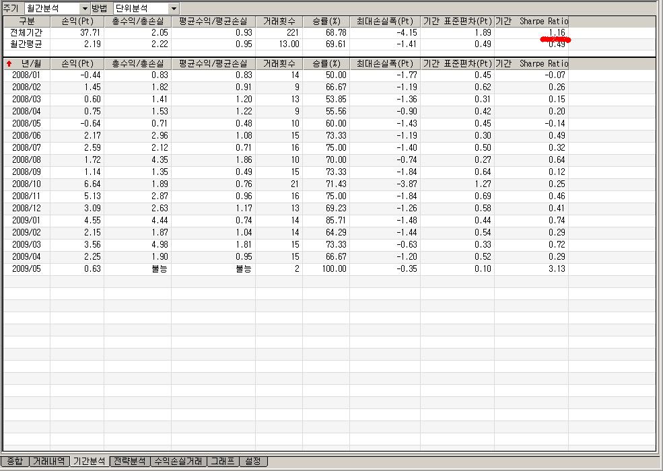Screen dimensions: 663x471
Task: Open the 거래내역 tab
Action: point(49,462)
